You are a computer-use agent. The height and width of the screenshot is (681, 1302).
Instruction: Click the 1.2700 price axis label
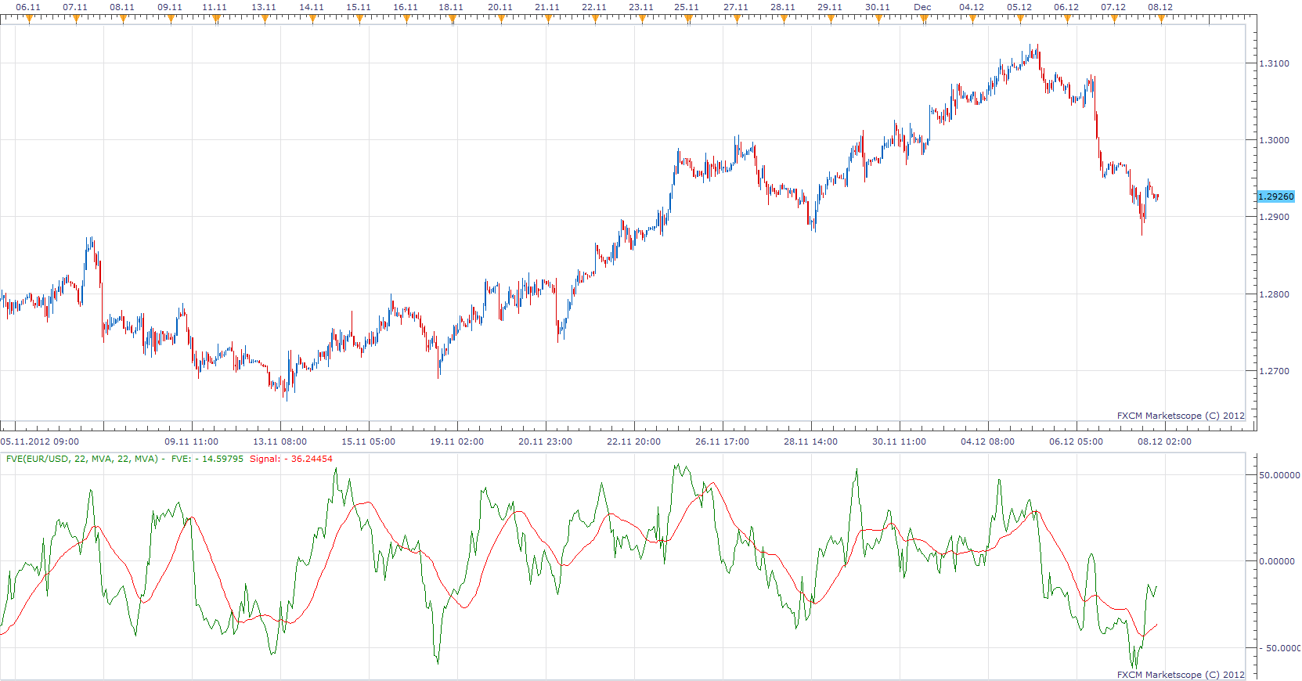click(x=1274, y=371)
